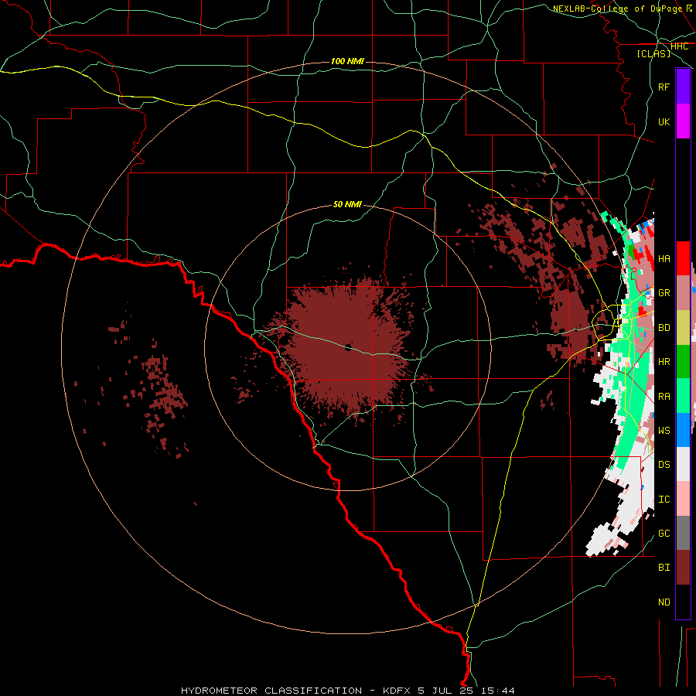The image size is (696, 696).
Task: Click the ND legend label
Action: pyautogui.click(x=664, y=602)
